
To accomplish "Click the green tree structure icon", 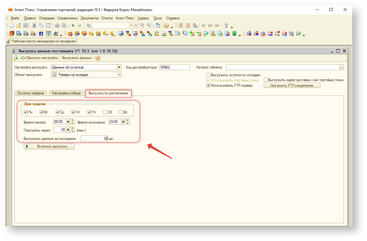I will point(234,34).
